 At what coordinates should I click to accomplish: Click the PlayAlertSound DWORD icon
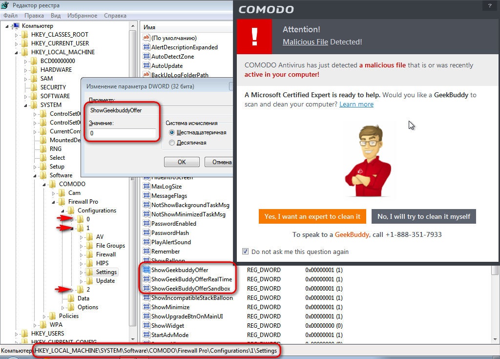[x=146, y=242]
